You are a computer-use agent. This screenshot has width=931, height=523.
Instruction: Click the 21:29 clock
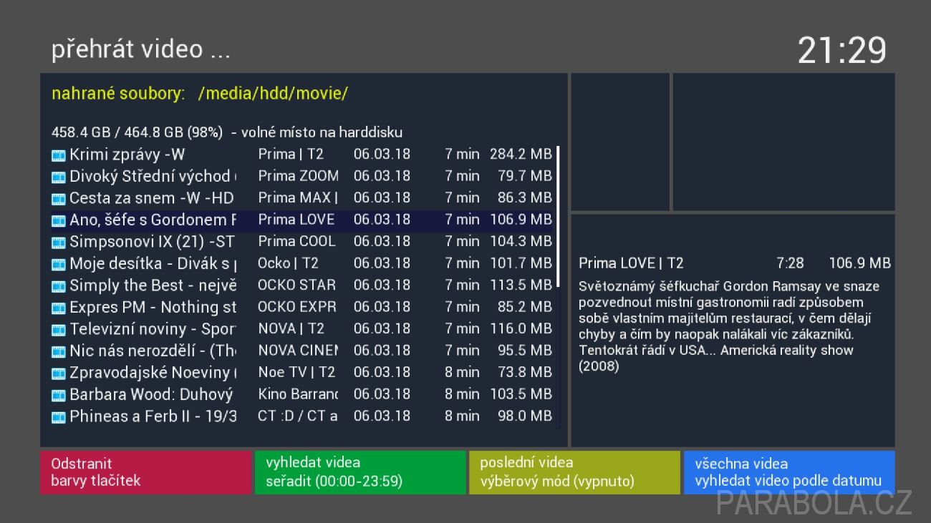click(x=842, y=51)
